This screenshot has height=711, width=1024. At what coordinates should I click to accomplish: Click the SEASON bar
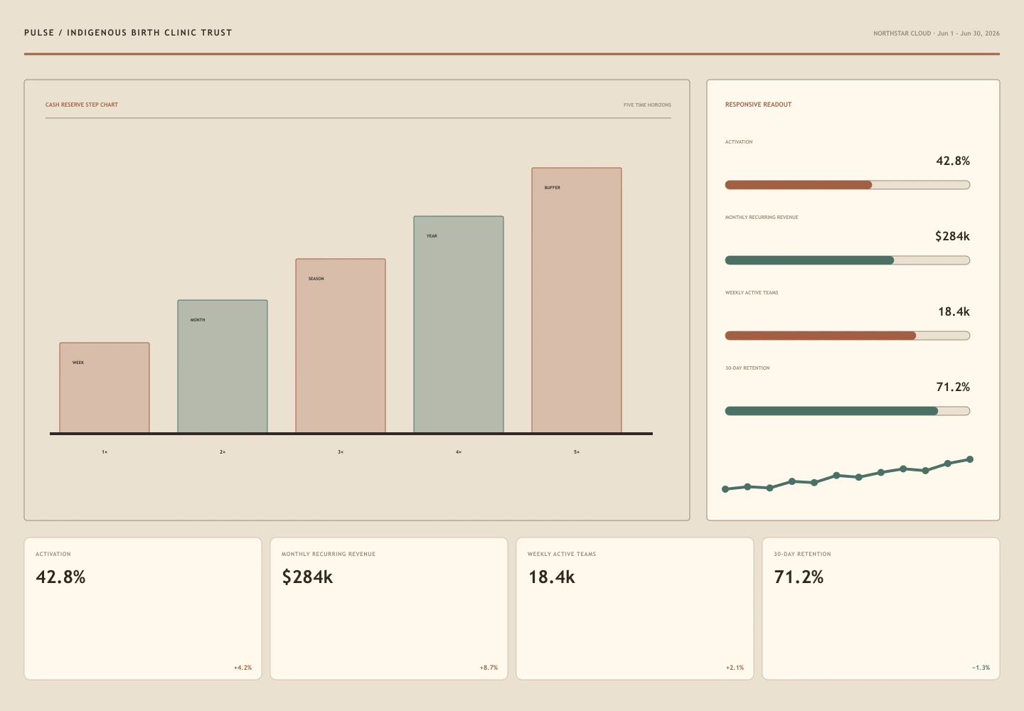(x=341, y=346)
